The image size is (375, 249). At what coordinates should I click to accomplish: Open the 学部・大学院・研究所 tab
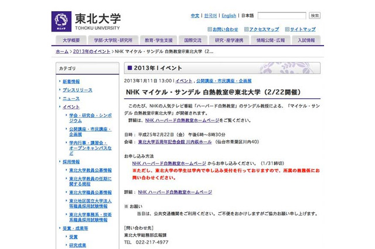point(113,40)
